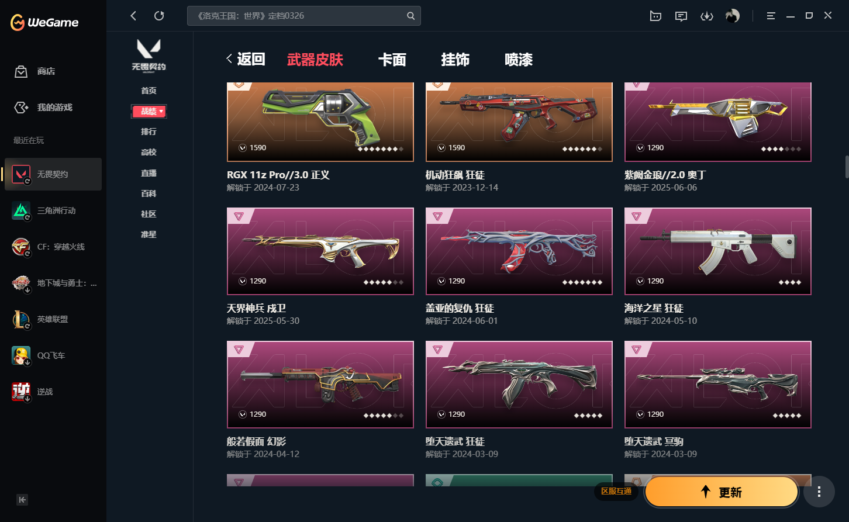Screen dimensions: 849x522
Task: Switch to the 卡面 tab
Action: [x=392, y=60]
